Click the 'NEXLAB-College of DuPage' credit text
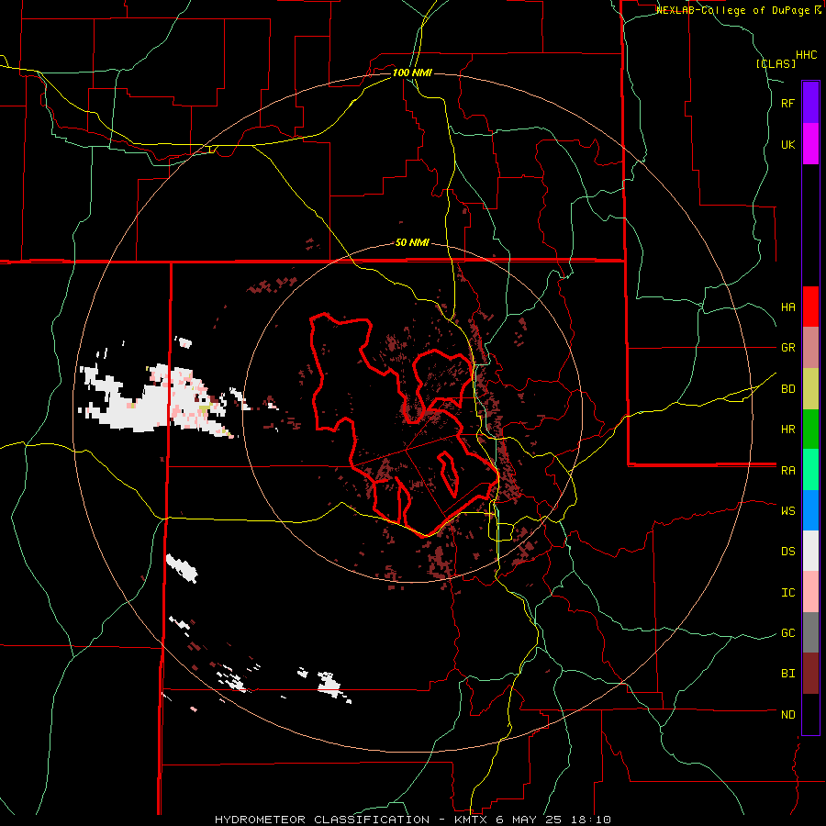This screenshot has height=826, width=826. 732,10
